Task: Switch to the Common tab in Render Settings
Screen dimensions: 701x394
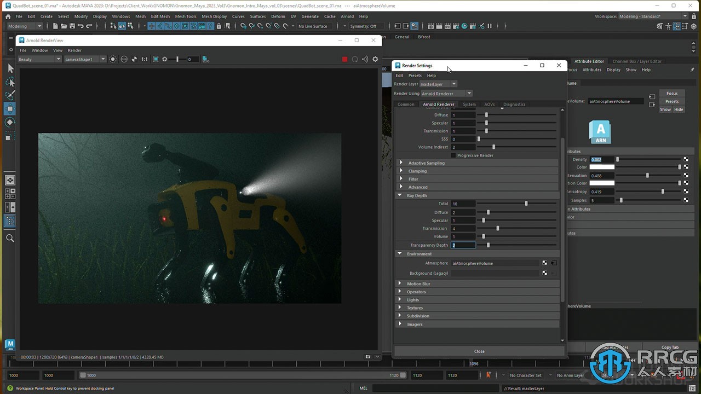Action: tap(406, 104)
